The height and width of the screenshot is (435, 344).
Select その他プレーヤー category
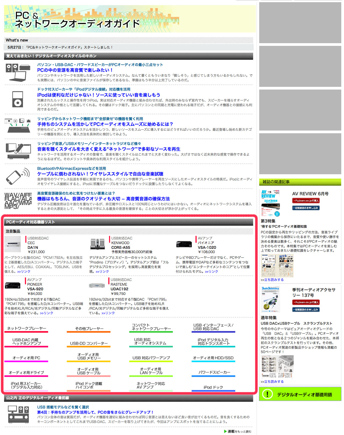(89, 329)
